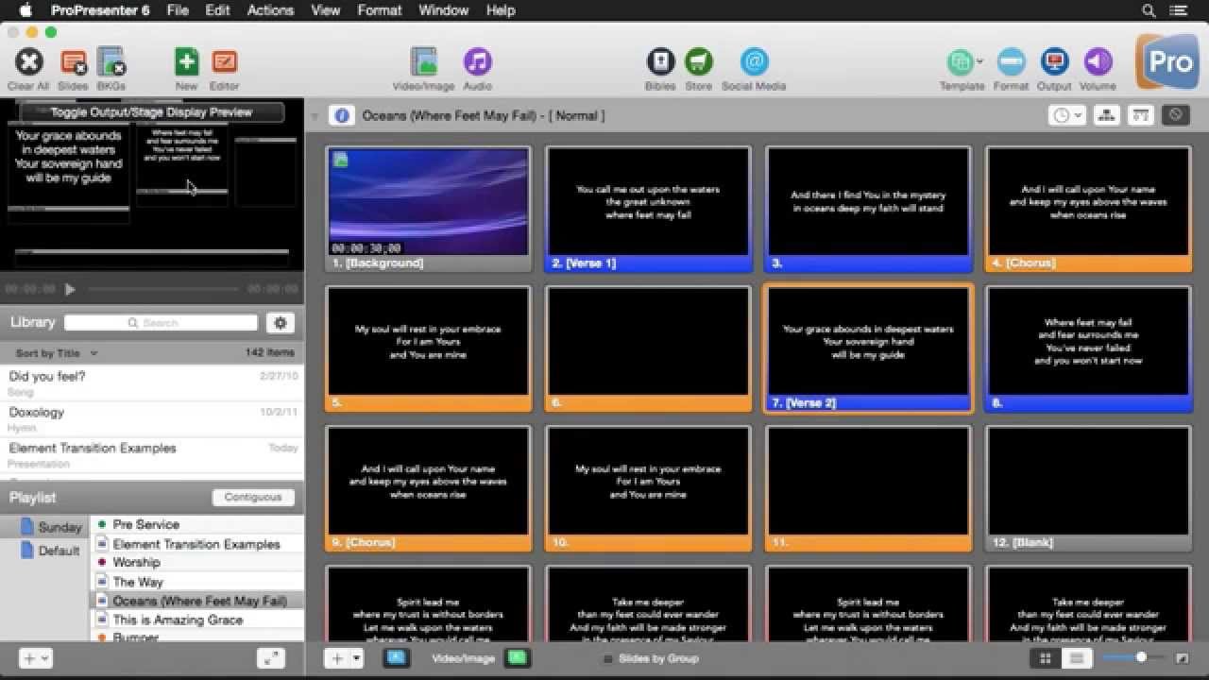Select slide 7 Verse 2 thumbnail

pyautogui.click(x=868, y=348)
